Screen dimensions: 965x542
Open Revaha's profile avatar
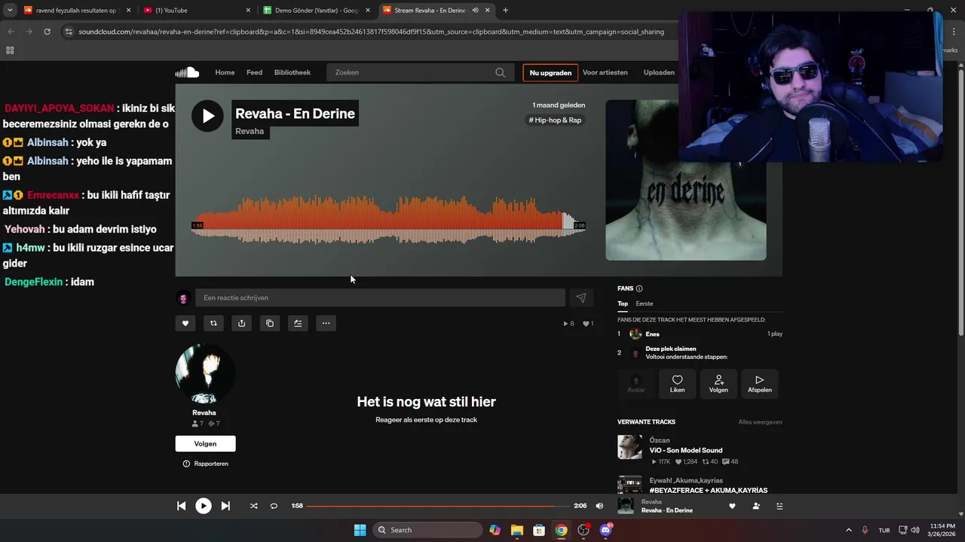click(204, 374)
